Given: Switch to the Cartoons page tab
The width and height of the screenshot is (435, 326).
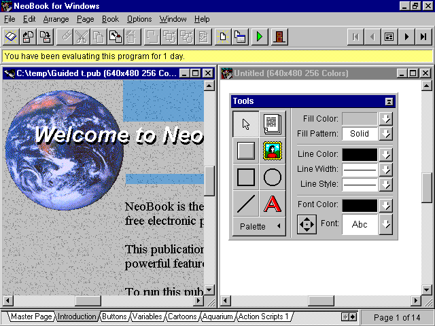Looking at the screenshot, I should pyautogui.click(x=181, y=316).
